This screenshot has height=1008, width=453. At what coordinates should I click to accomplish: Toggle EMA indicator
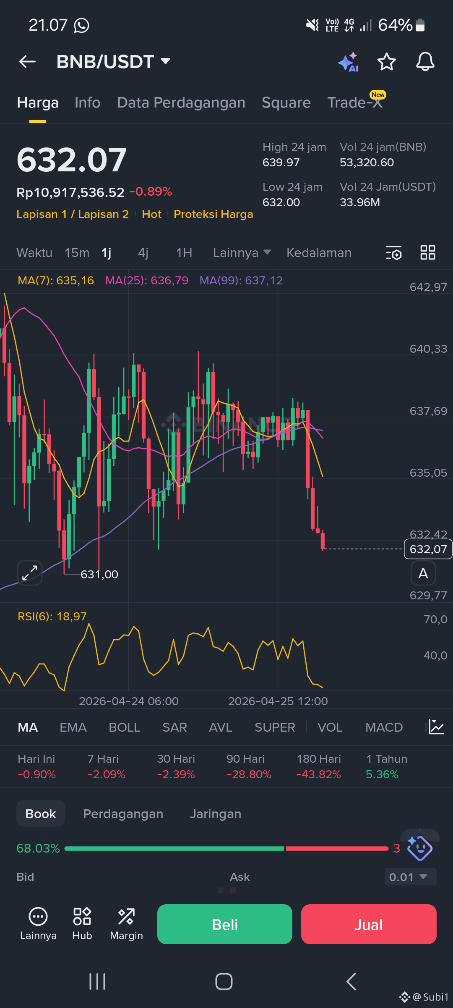(73, 727)
